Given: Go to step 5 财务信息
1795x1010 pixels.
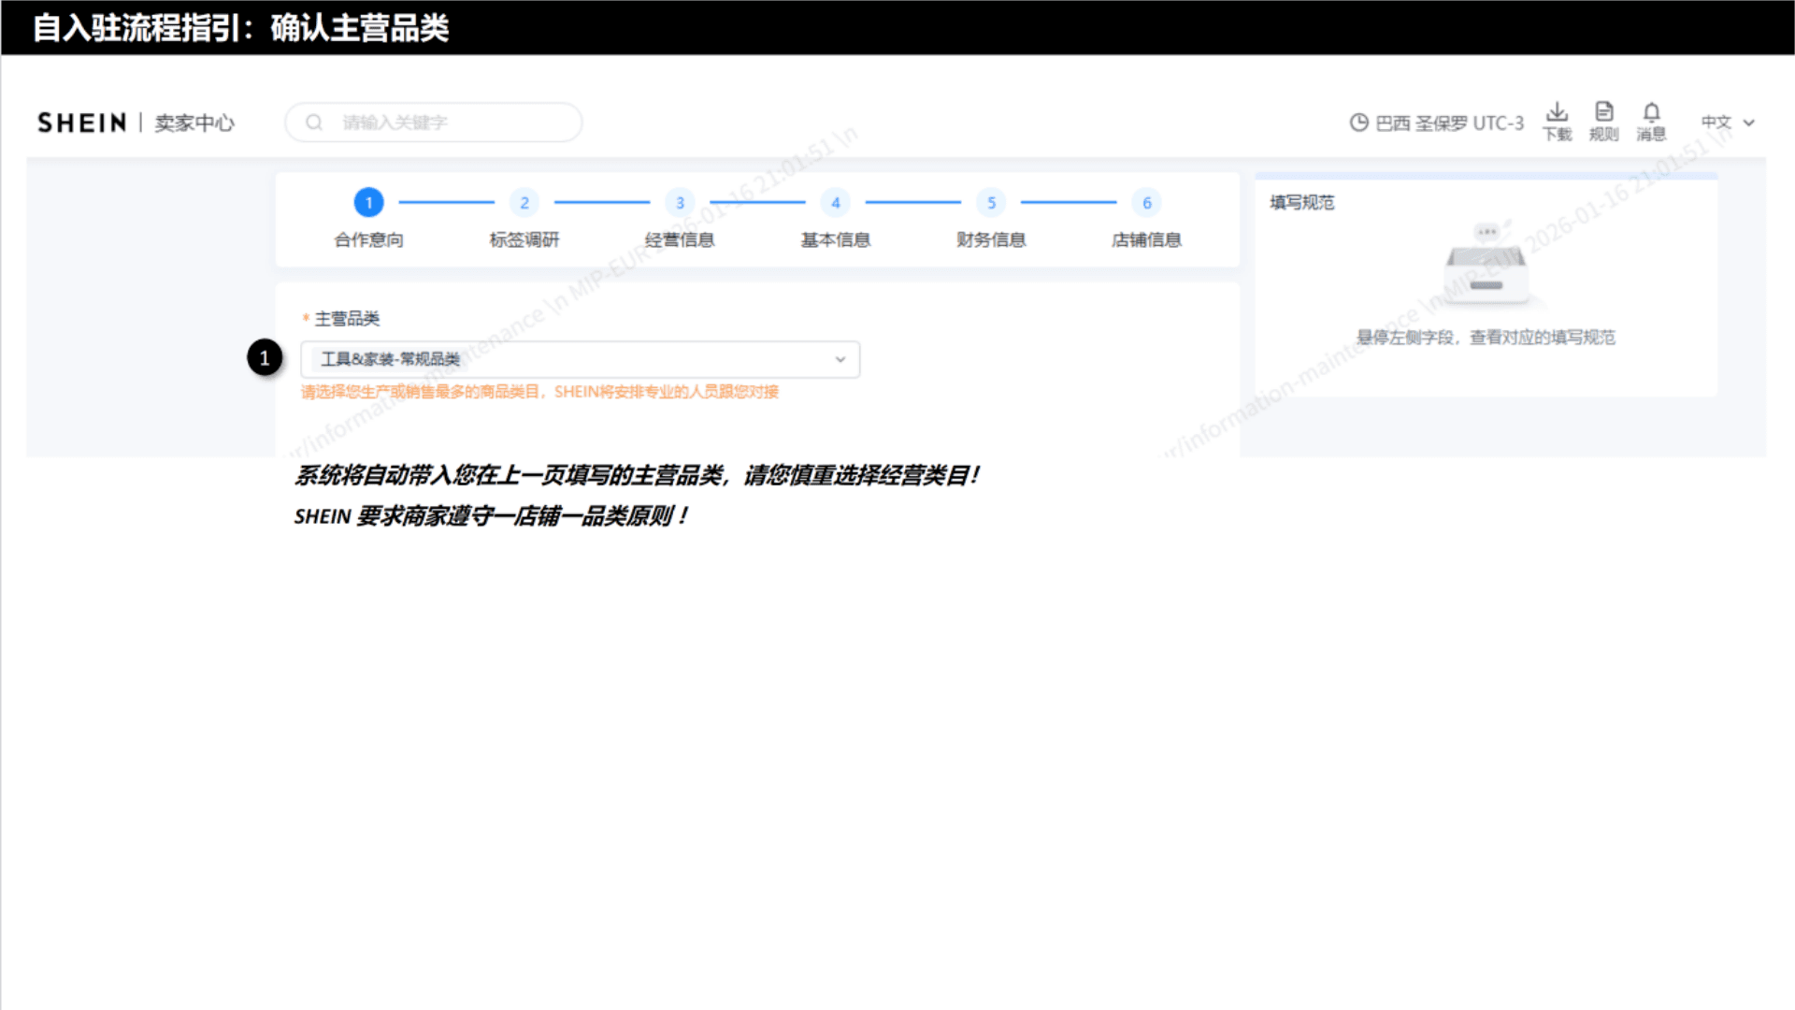Looking at the screenshot, I should pos(991,217).
